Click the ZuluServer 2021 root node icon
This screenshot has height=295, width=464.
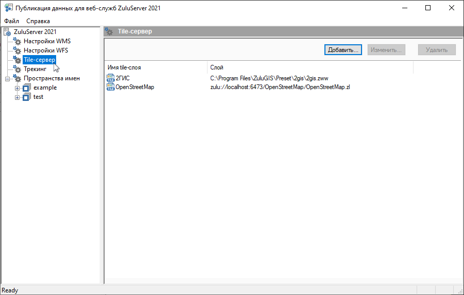7,32
